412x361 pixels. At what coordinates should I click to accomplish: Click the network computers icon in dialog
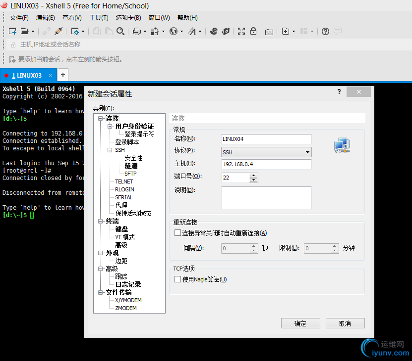click(342, 145)
